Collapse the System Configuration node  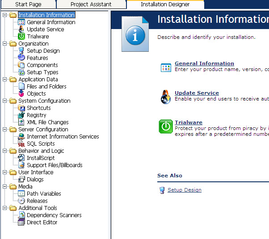5,101
